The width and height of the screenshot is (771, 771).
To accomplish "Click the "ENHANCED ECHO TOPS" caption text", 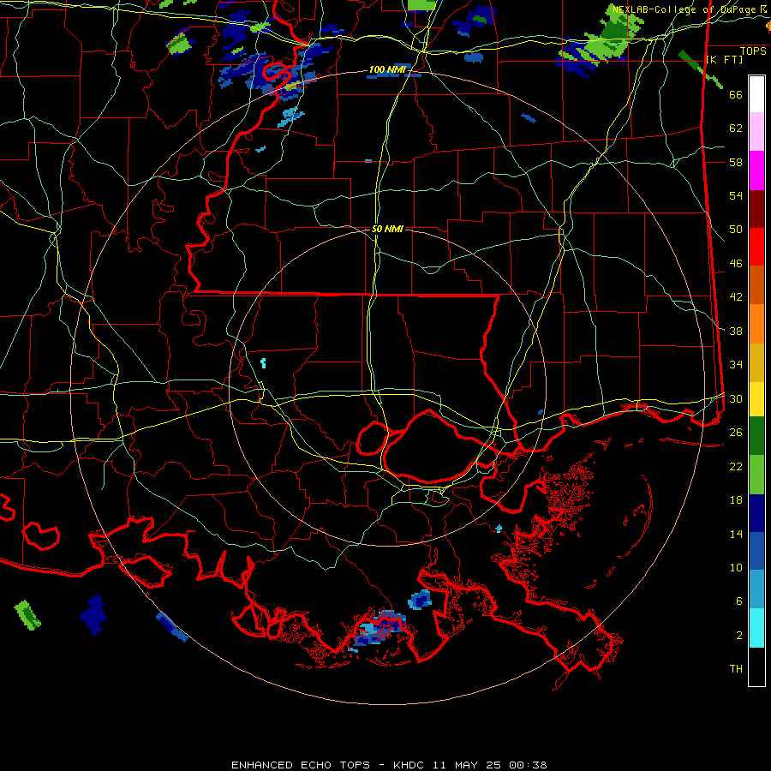I will click(x=300, y=765).
